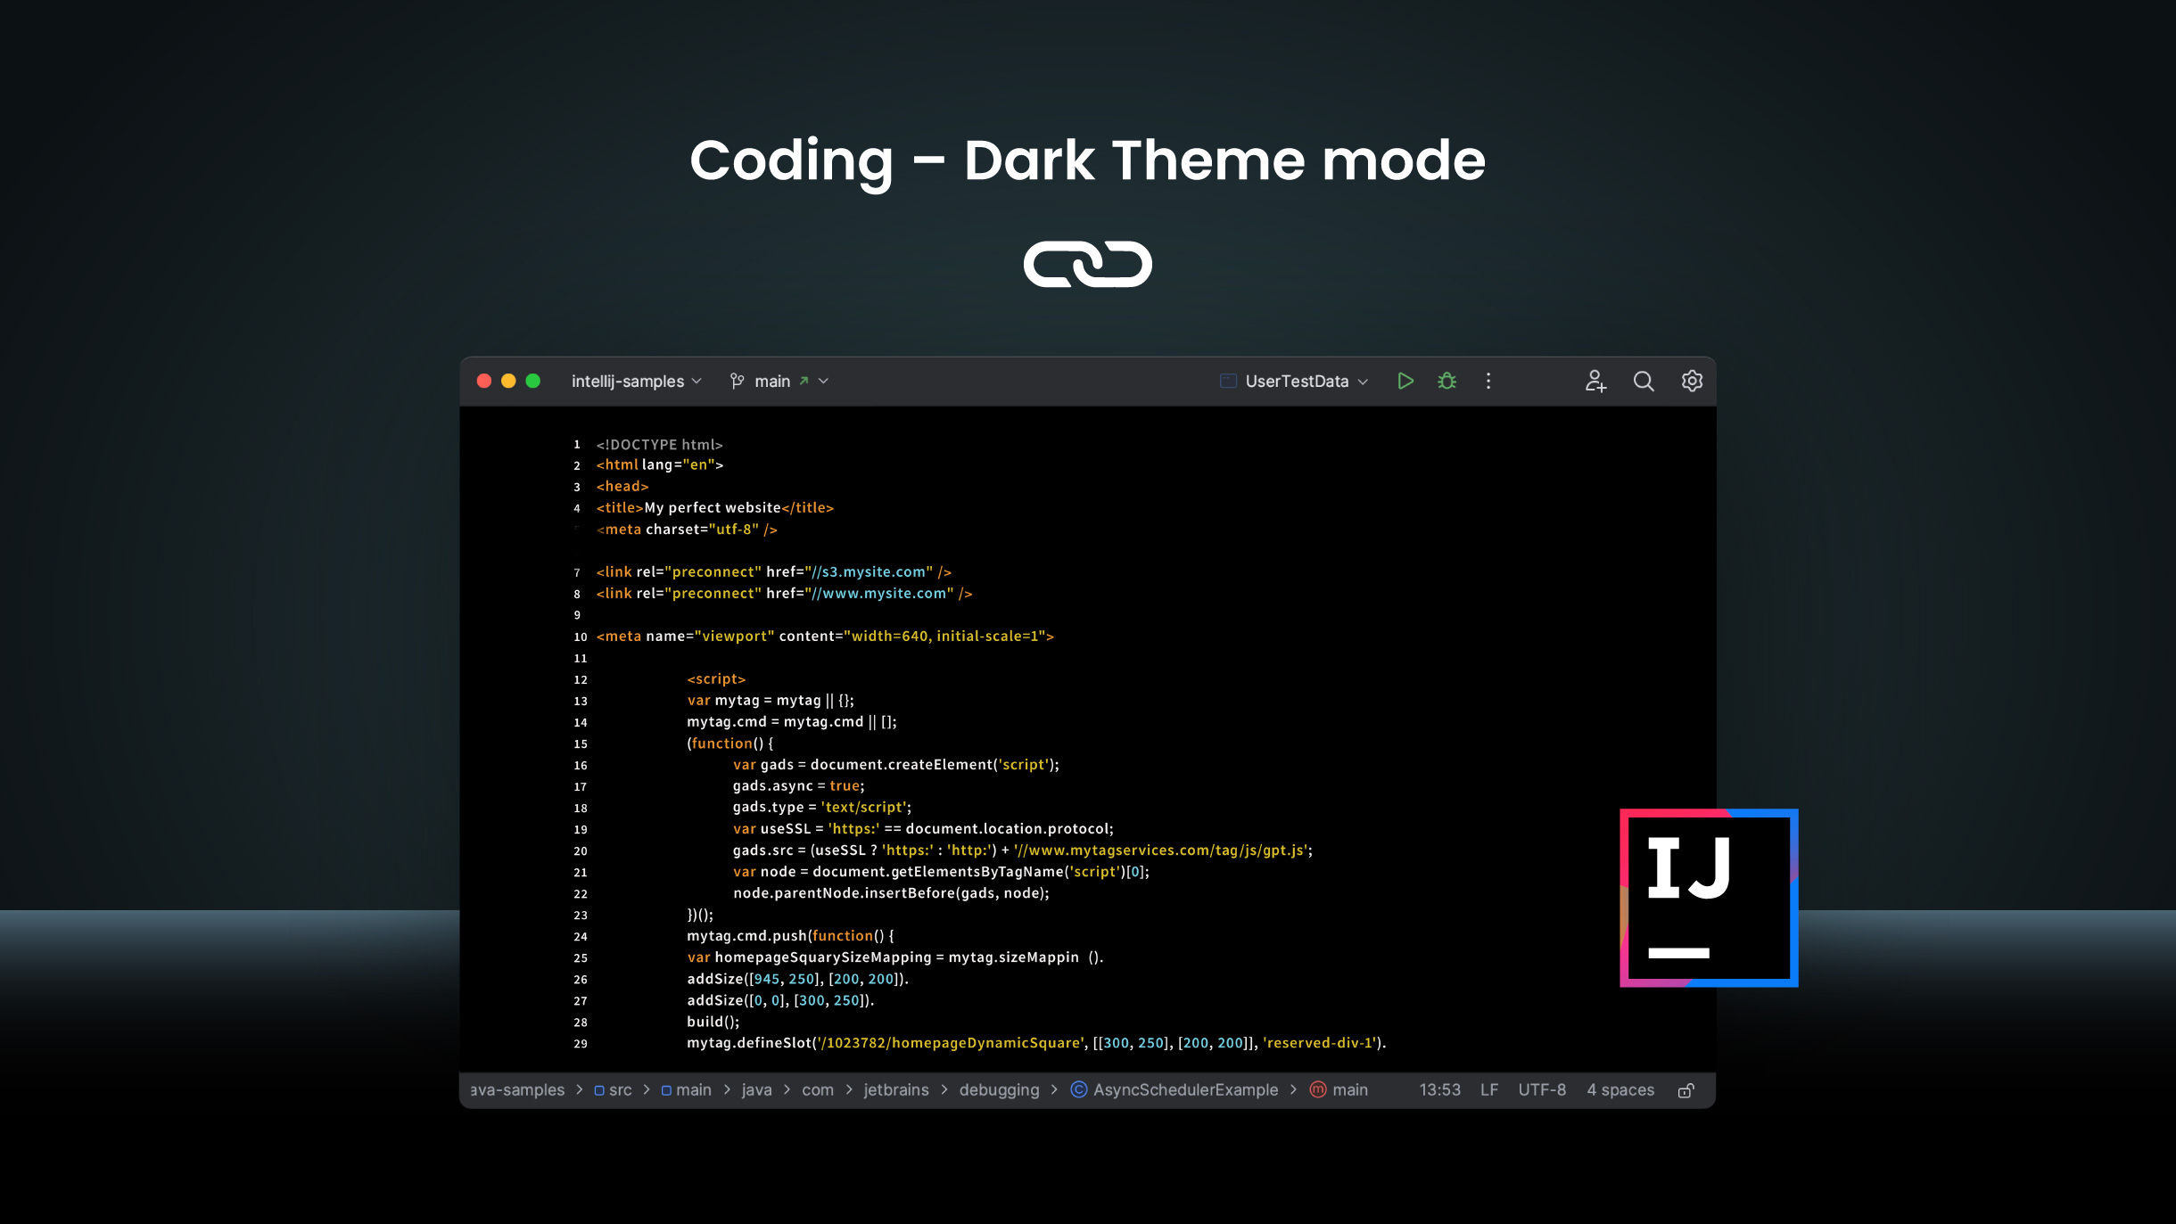Click the 4 spaces indent setting

click(x=1620, y=1089)
